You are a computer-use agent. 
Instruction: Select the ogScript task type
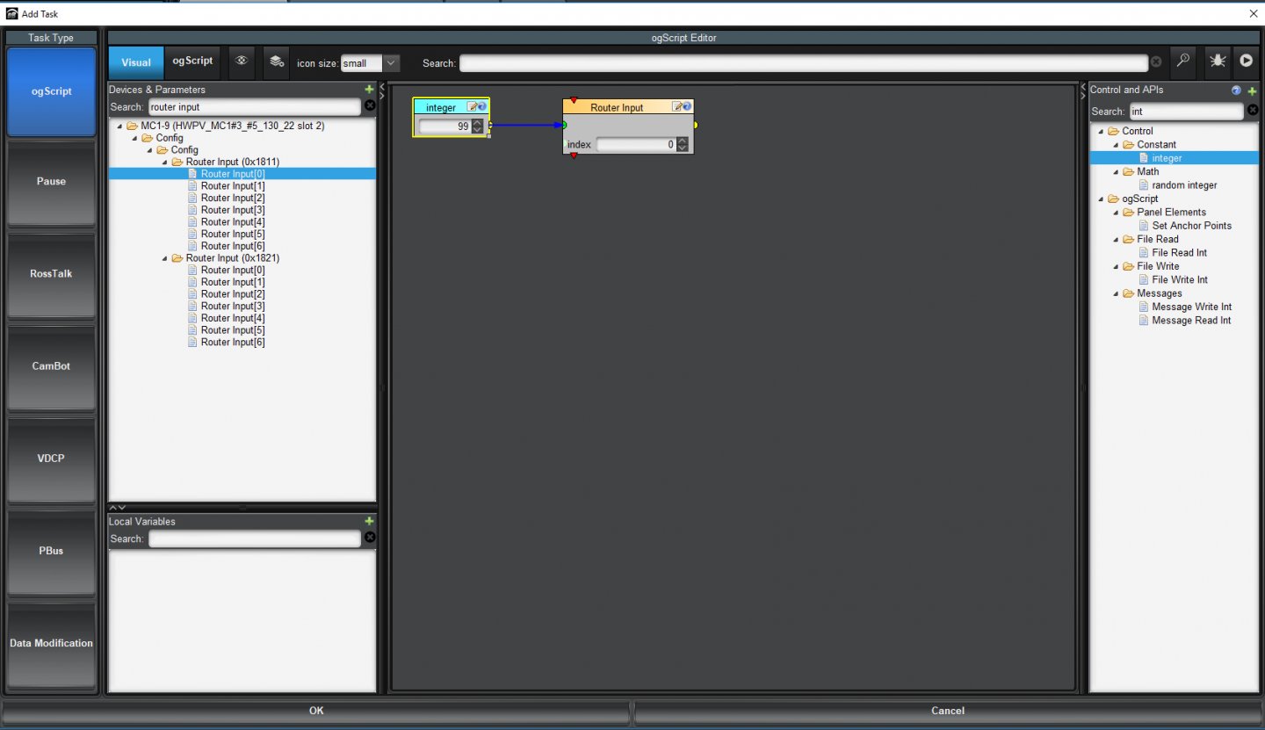coord(51,91)
